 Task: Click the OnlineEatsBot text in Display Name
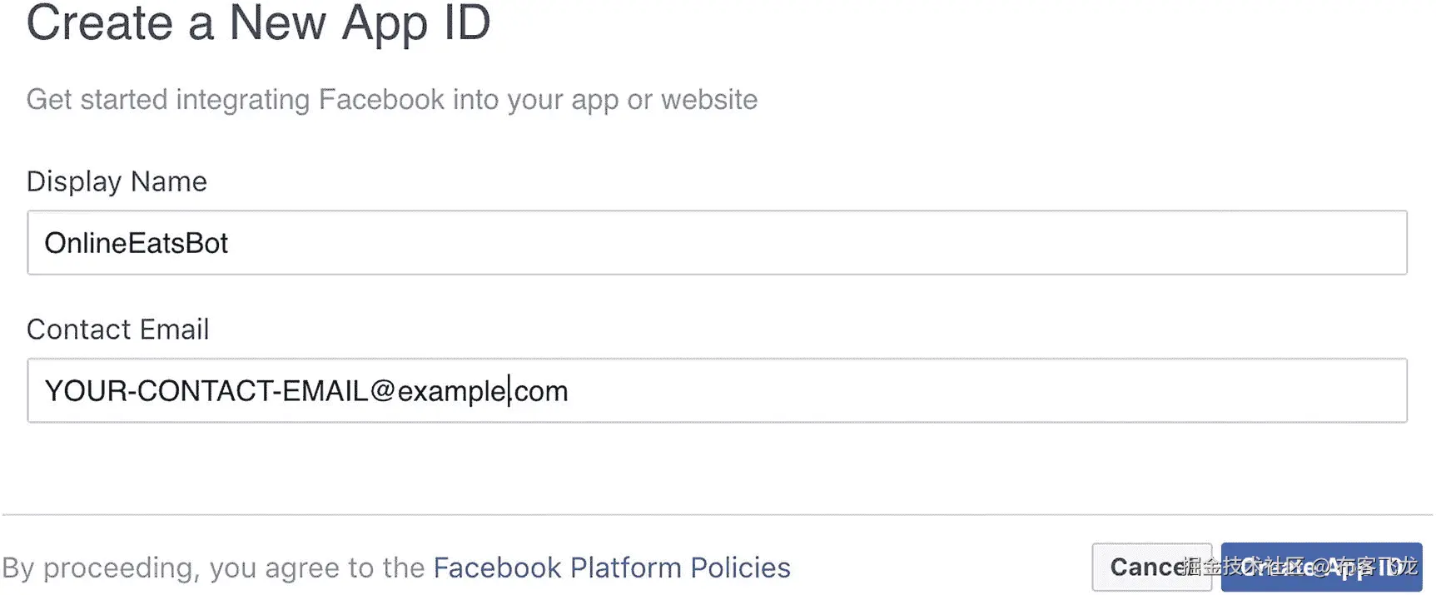pos(136,243)
